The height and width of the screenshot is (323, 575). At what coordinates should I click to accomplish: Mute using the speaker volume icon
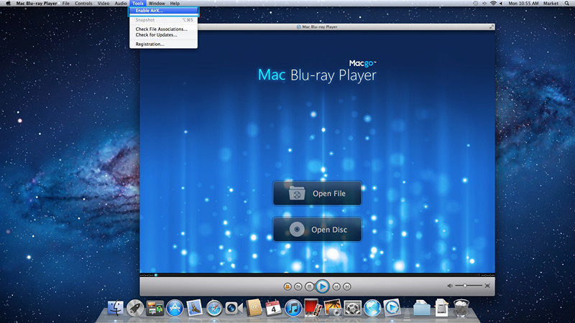click(451, 286)
